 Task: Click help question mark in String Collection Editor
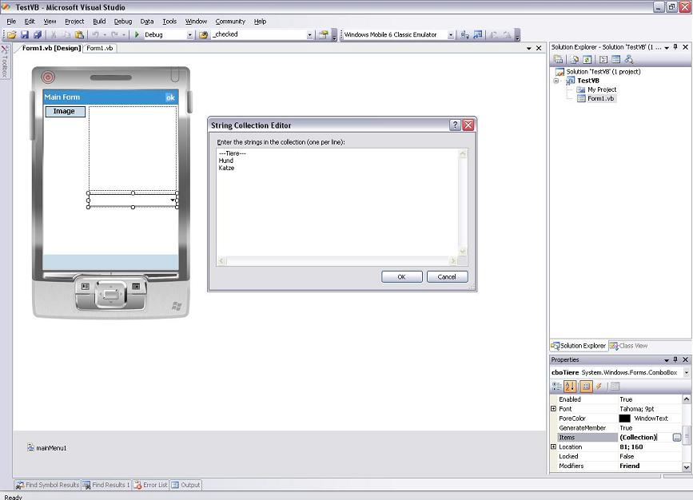(x=455, y=125)
